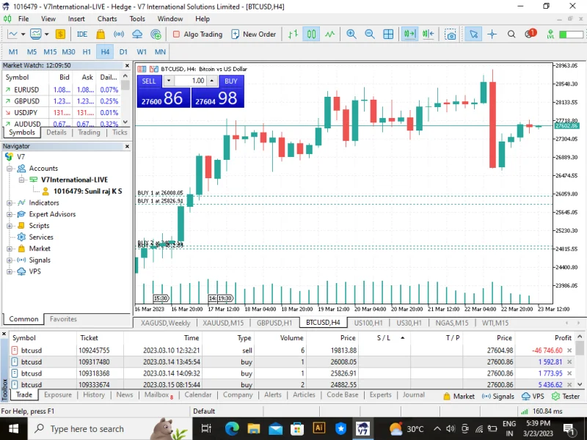Click the globe with green plus icon
The height and width of the screenshot is (440, 587).
(x=156, y=34)
